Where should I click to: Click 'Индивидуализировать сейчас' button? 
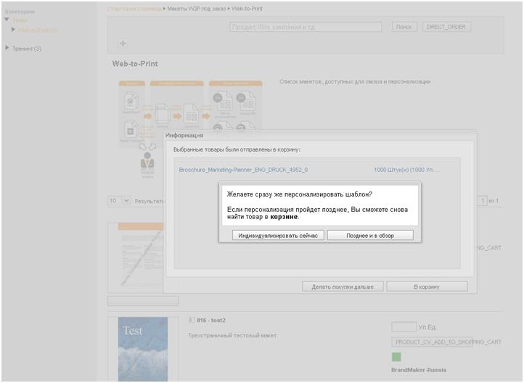tap(278, 236)
